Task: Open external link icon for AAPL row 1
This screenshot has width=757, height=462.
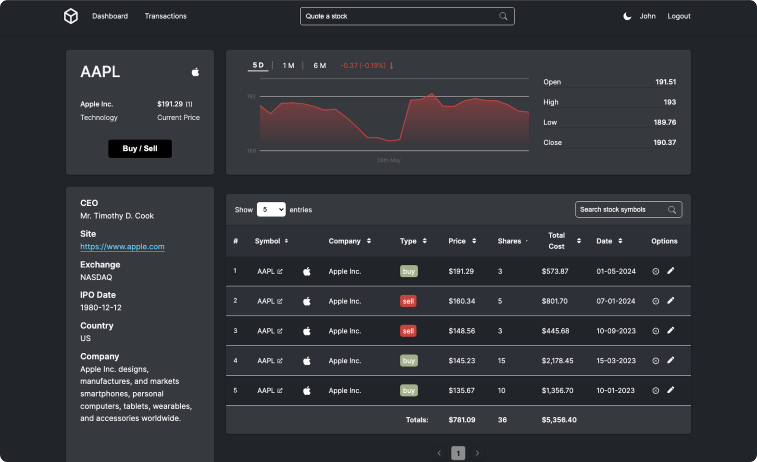Action: [x=280, y=271]
